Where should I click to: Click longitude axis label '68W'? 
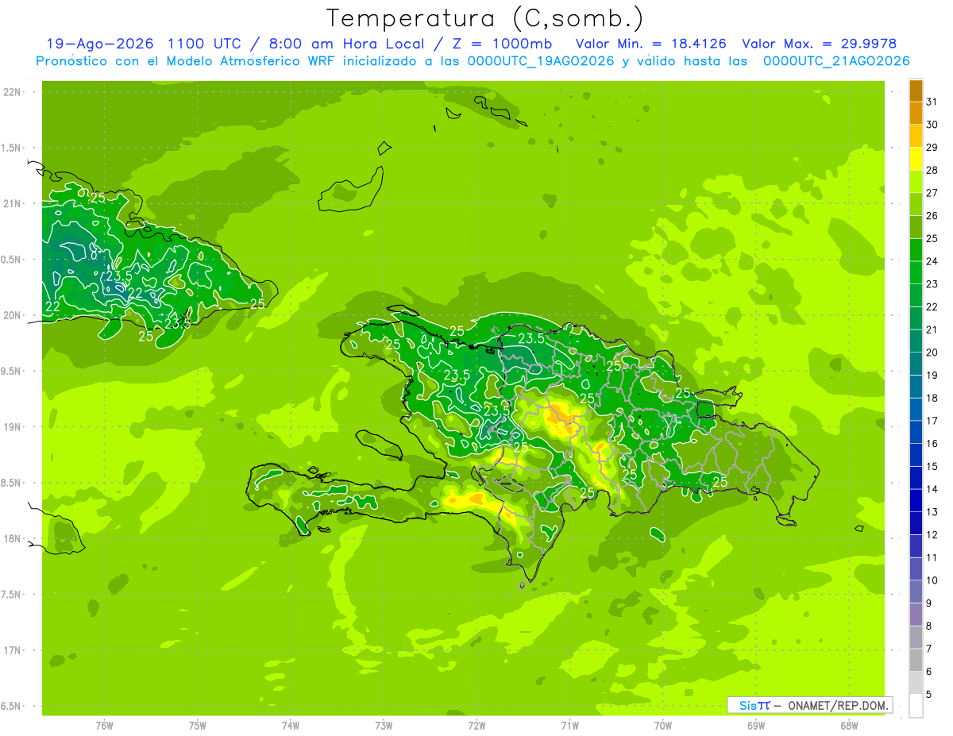point(849,725)
